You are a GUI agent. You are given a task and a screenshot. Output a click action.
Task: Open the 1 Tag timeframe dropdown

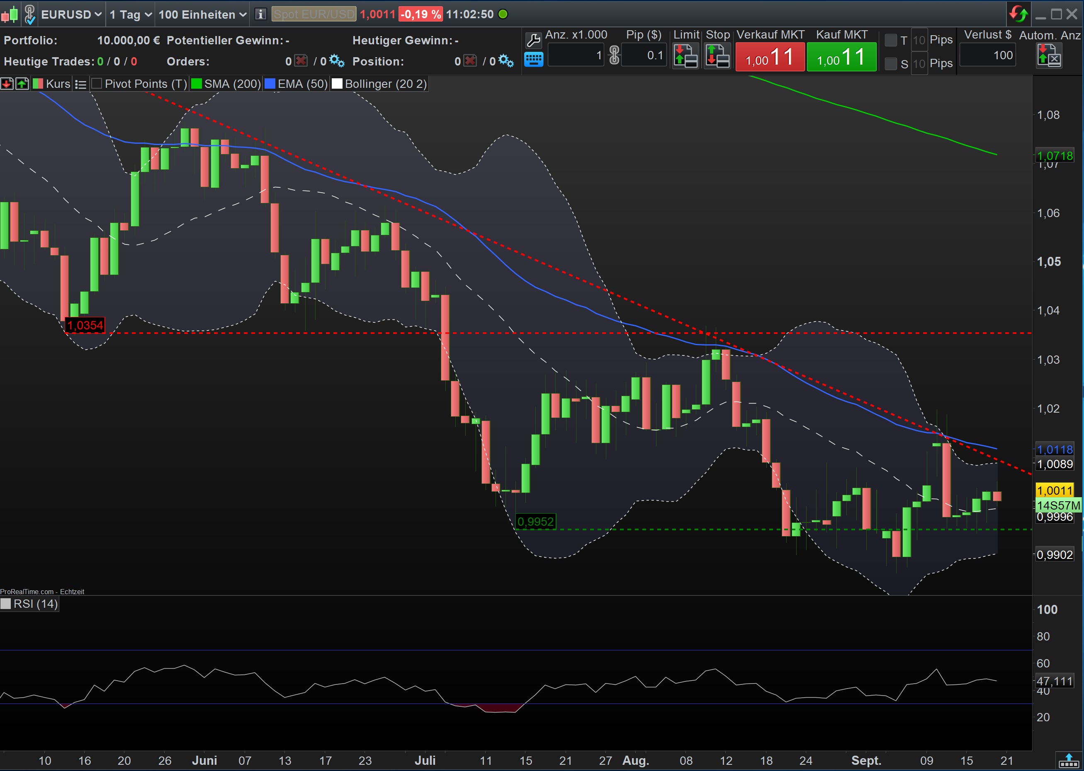click(131, 14)
